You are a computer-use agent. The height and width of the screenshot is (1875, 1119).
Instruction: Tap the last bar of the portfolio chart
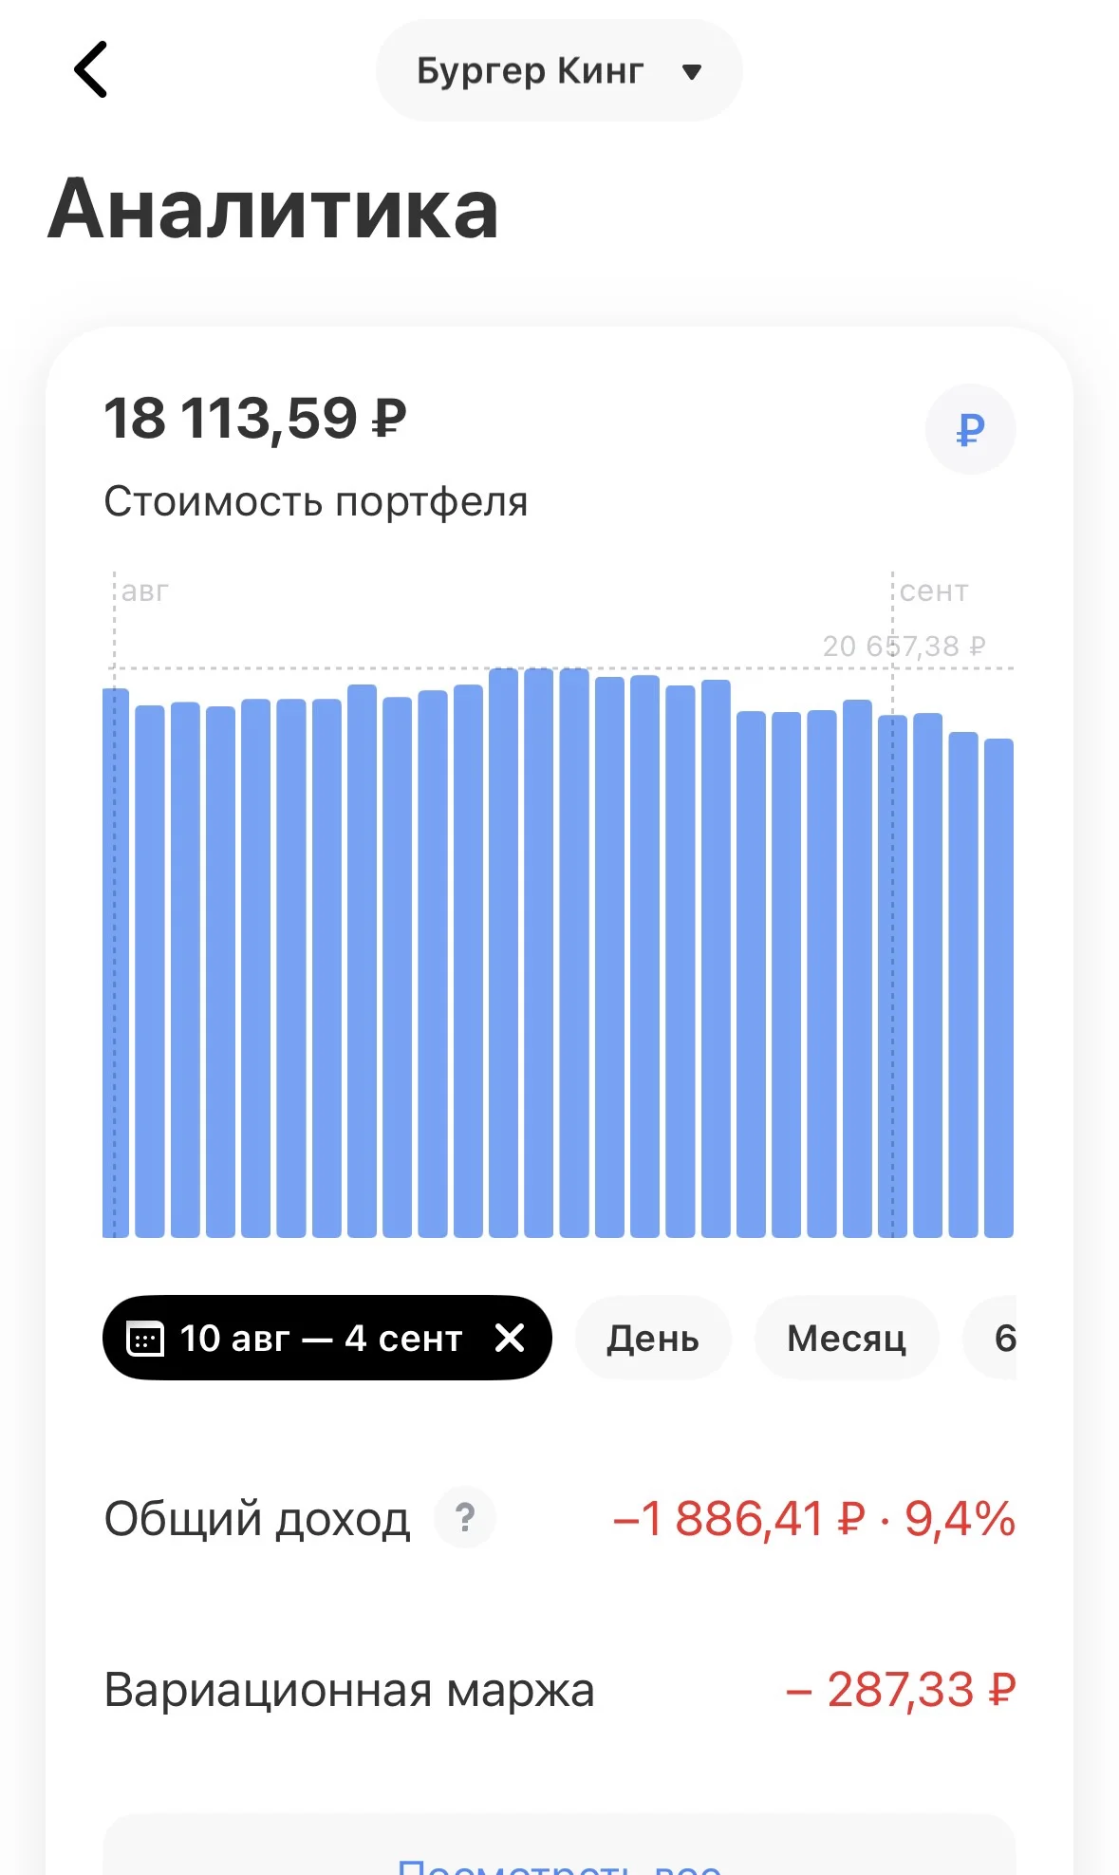click(x=998, y=987)
